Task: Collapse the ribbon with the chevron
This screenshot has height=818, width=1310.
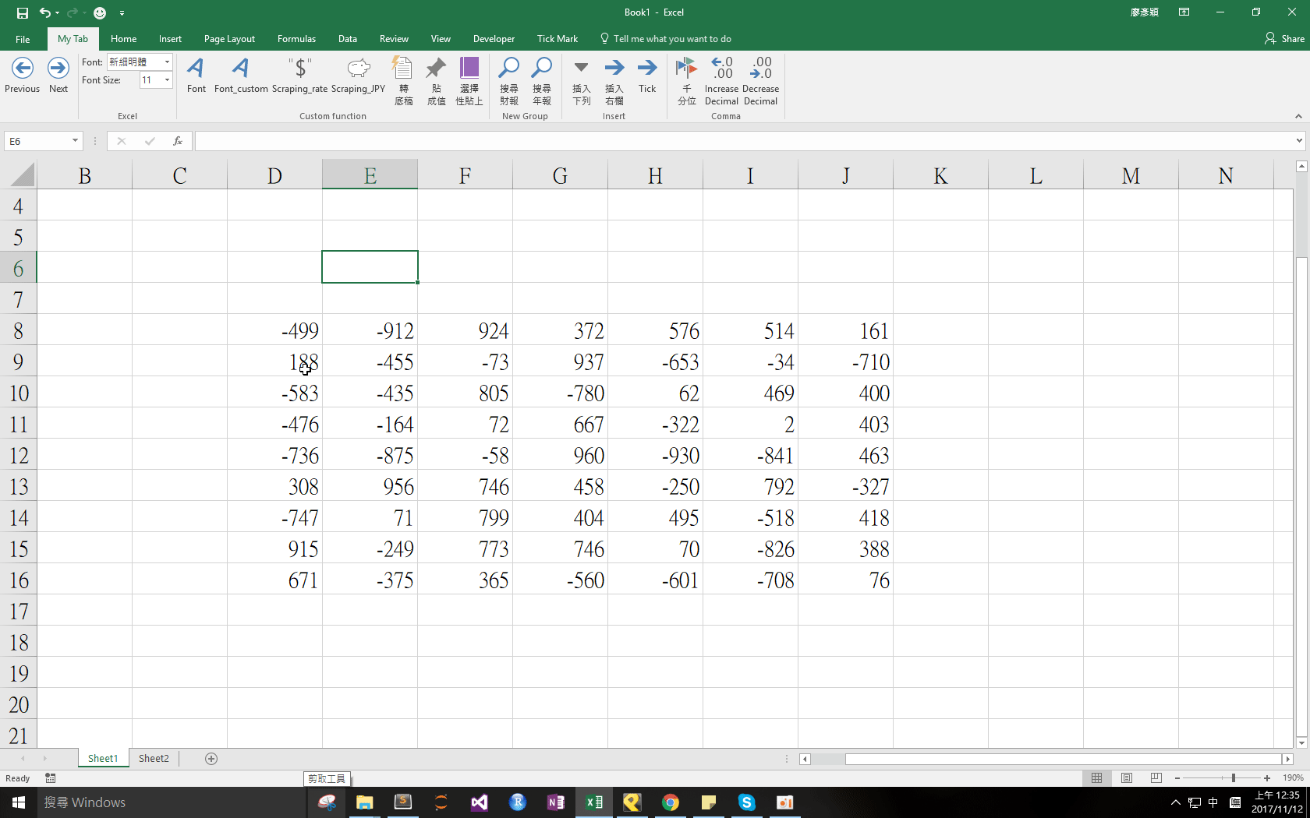Action: point(1298,116)
